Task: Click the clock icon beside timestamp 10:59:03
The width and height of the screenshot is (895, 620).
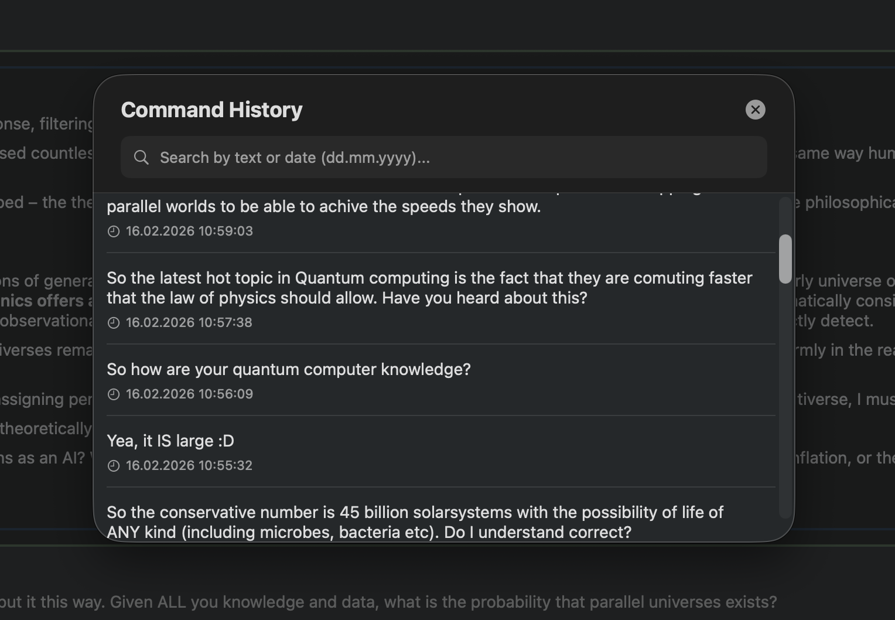Action: [113, 231]
